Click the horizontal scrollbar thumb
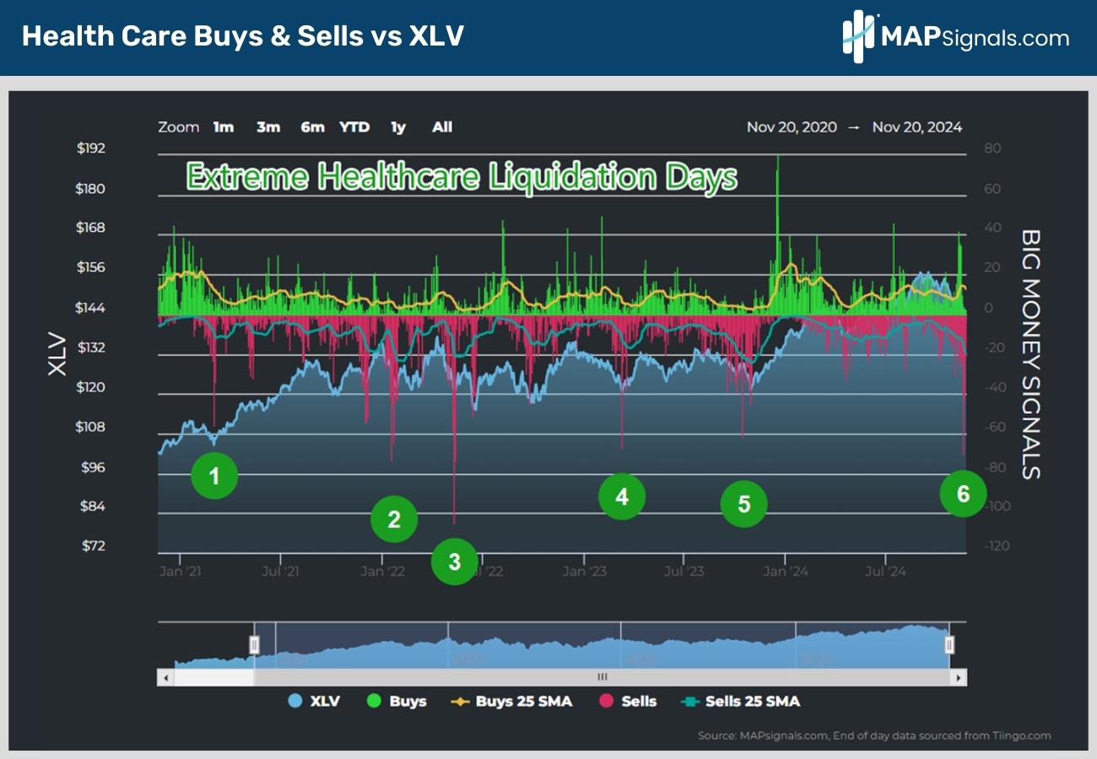 (x=602, y=677)
